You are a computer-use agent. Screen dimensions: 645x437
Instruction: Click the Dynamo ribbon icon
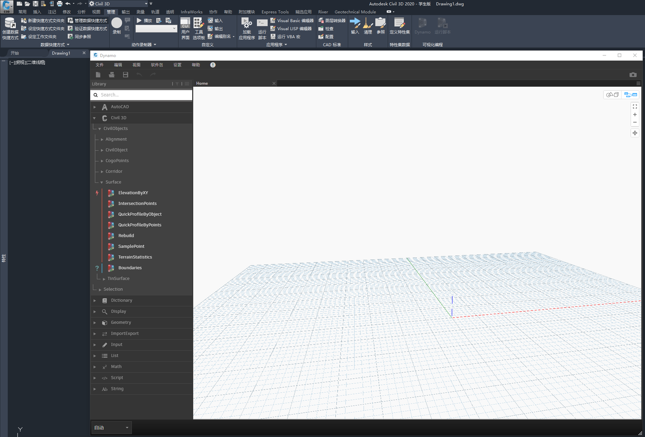point(422,25)
